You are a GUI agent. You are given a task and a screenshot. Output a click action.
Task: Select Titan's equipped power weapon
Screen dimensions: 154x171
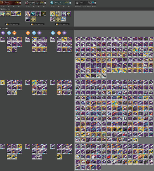pyautogui.click(x=3, y=146)
